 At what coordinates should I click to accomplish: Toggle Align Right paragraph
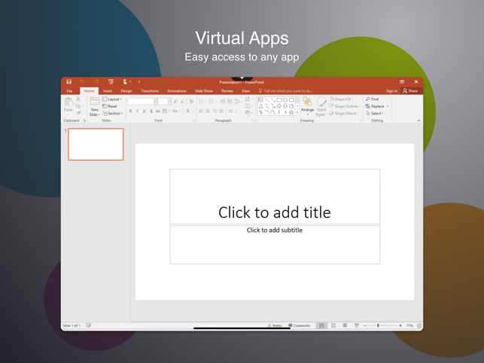[x=215, y=111]
